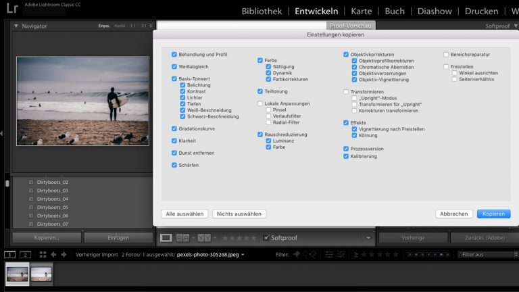Image resolution: width=519 pixels, height=292 pixels.
Task: Enable the Transformieren checkbox
Action: [x=346, y=91]
